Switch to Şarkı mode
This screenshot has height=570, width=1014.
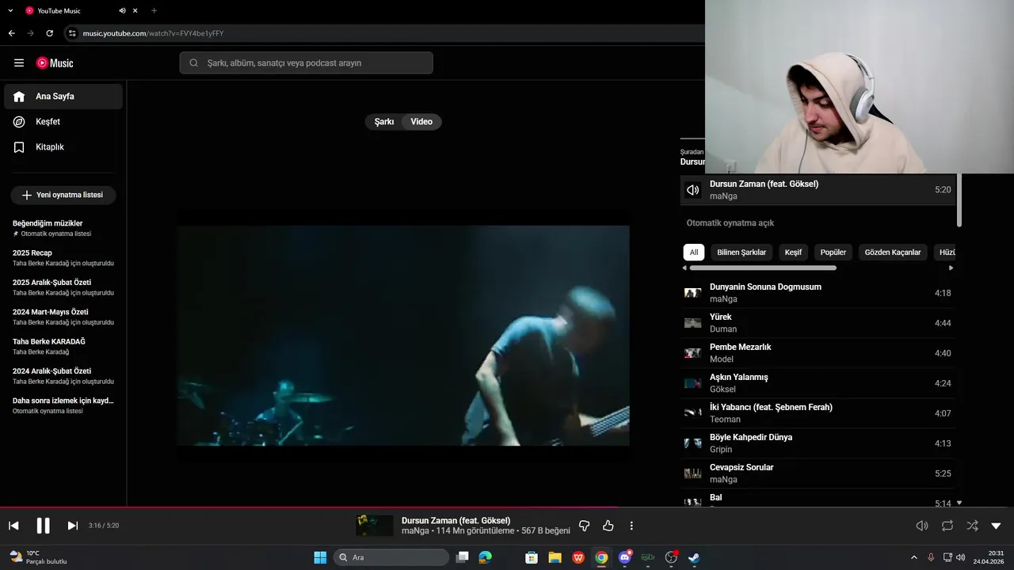[384, 122]
